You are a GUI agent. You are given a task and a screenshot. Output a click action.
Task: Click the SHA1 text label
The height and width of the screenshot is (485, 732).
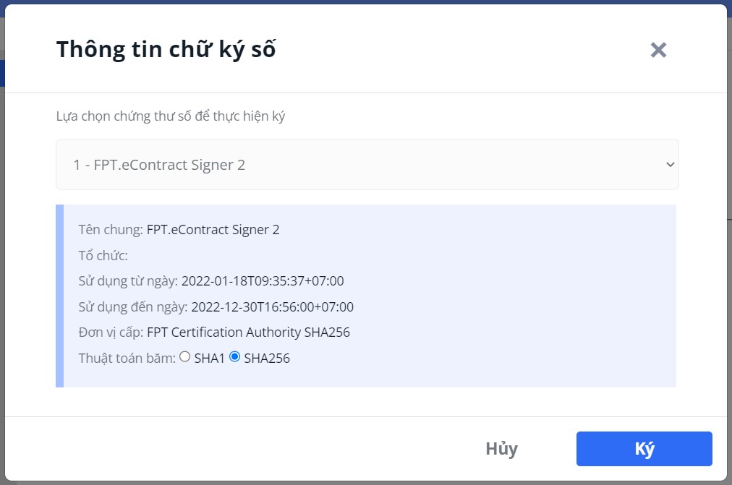tap(209, 359)
